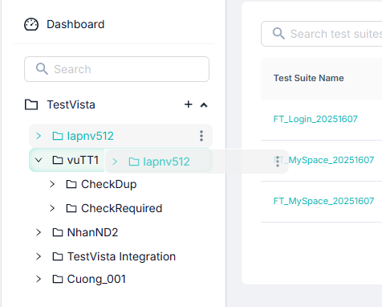Expand the TestVista Integration folder
Viewport: 382px width, 307px height.
tap(39, 256)
